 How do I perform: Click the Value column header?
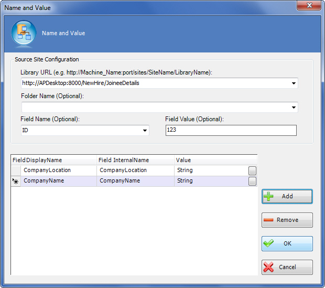210,160
